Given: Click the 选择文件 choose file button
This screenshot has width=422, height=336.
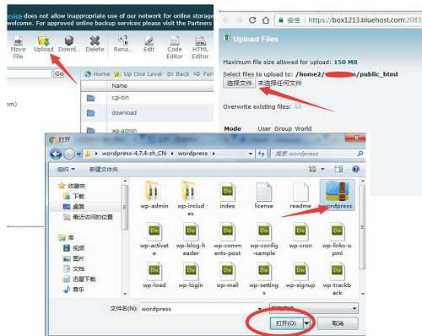Looking at the screenshot, I should (x=240, y=84).
